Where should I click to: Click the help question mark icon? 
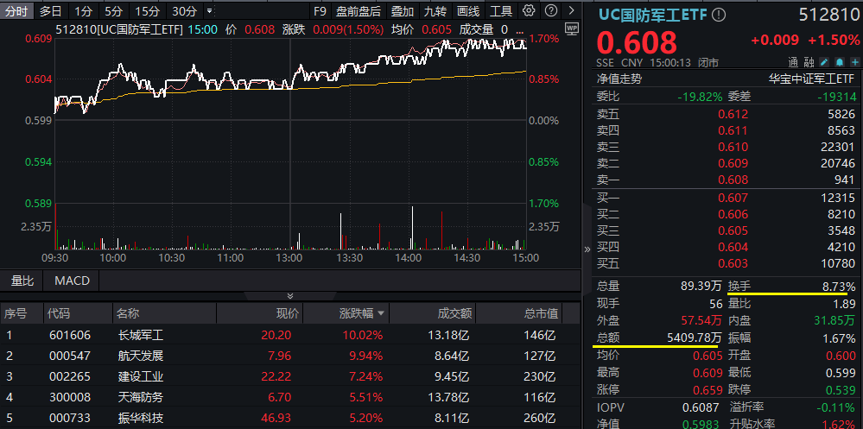pos(549,11)
